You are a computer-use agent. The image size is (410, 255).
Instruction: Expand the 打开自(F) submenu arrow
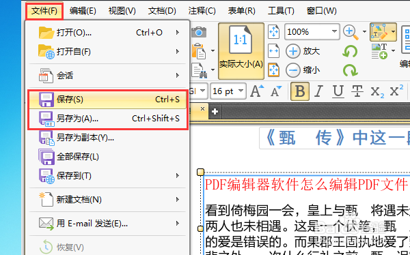point(178,51)
